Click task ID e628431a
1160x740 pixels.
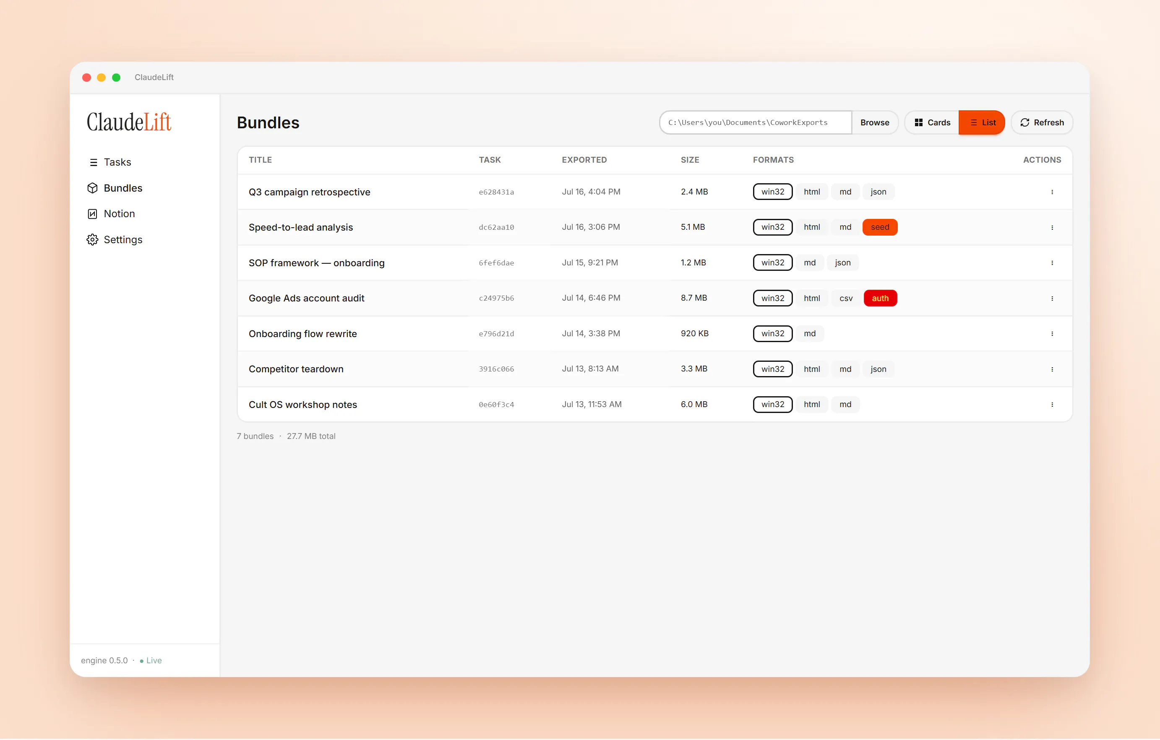point(496,192)
